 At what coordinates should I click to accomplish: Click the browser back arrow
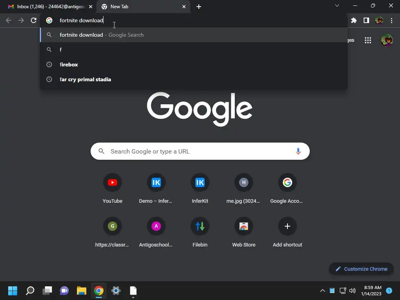click(9, 20)
